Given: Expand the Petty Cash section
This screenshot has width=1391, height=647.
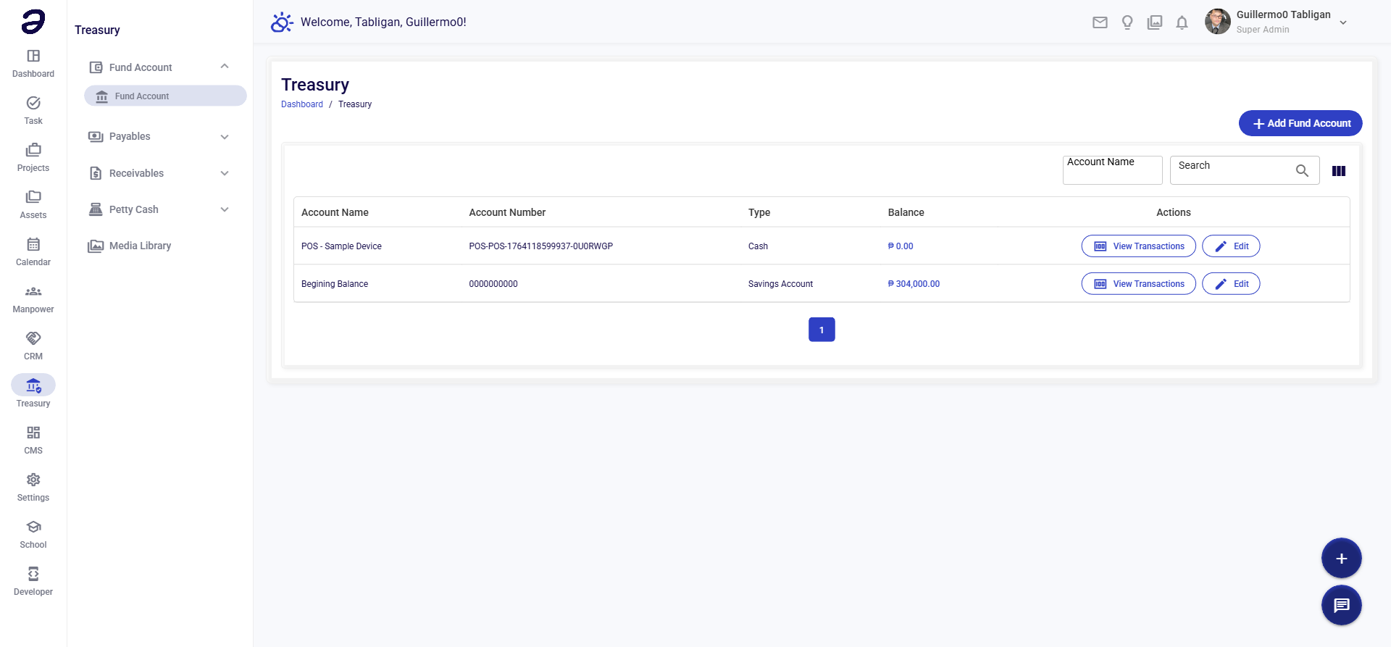Looking at the screenshot, I should [x=225, y=209].
